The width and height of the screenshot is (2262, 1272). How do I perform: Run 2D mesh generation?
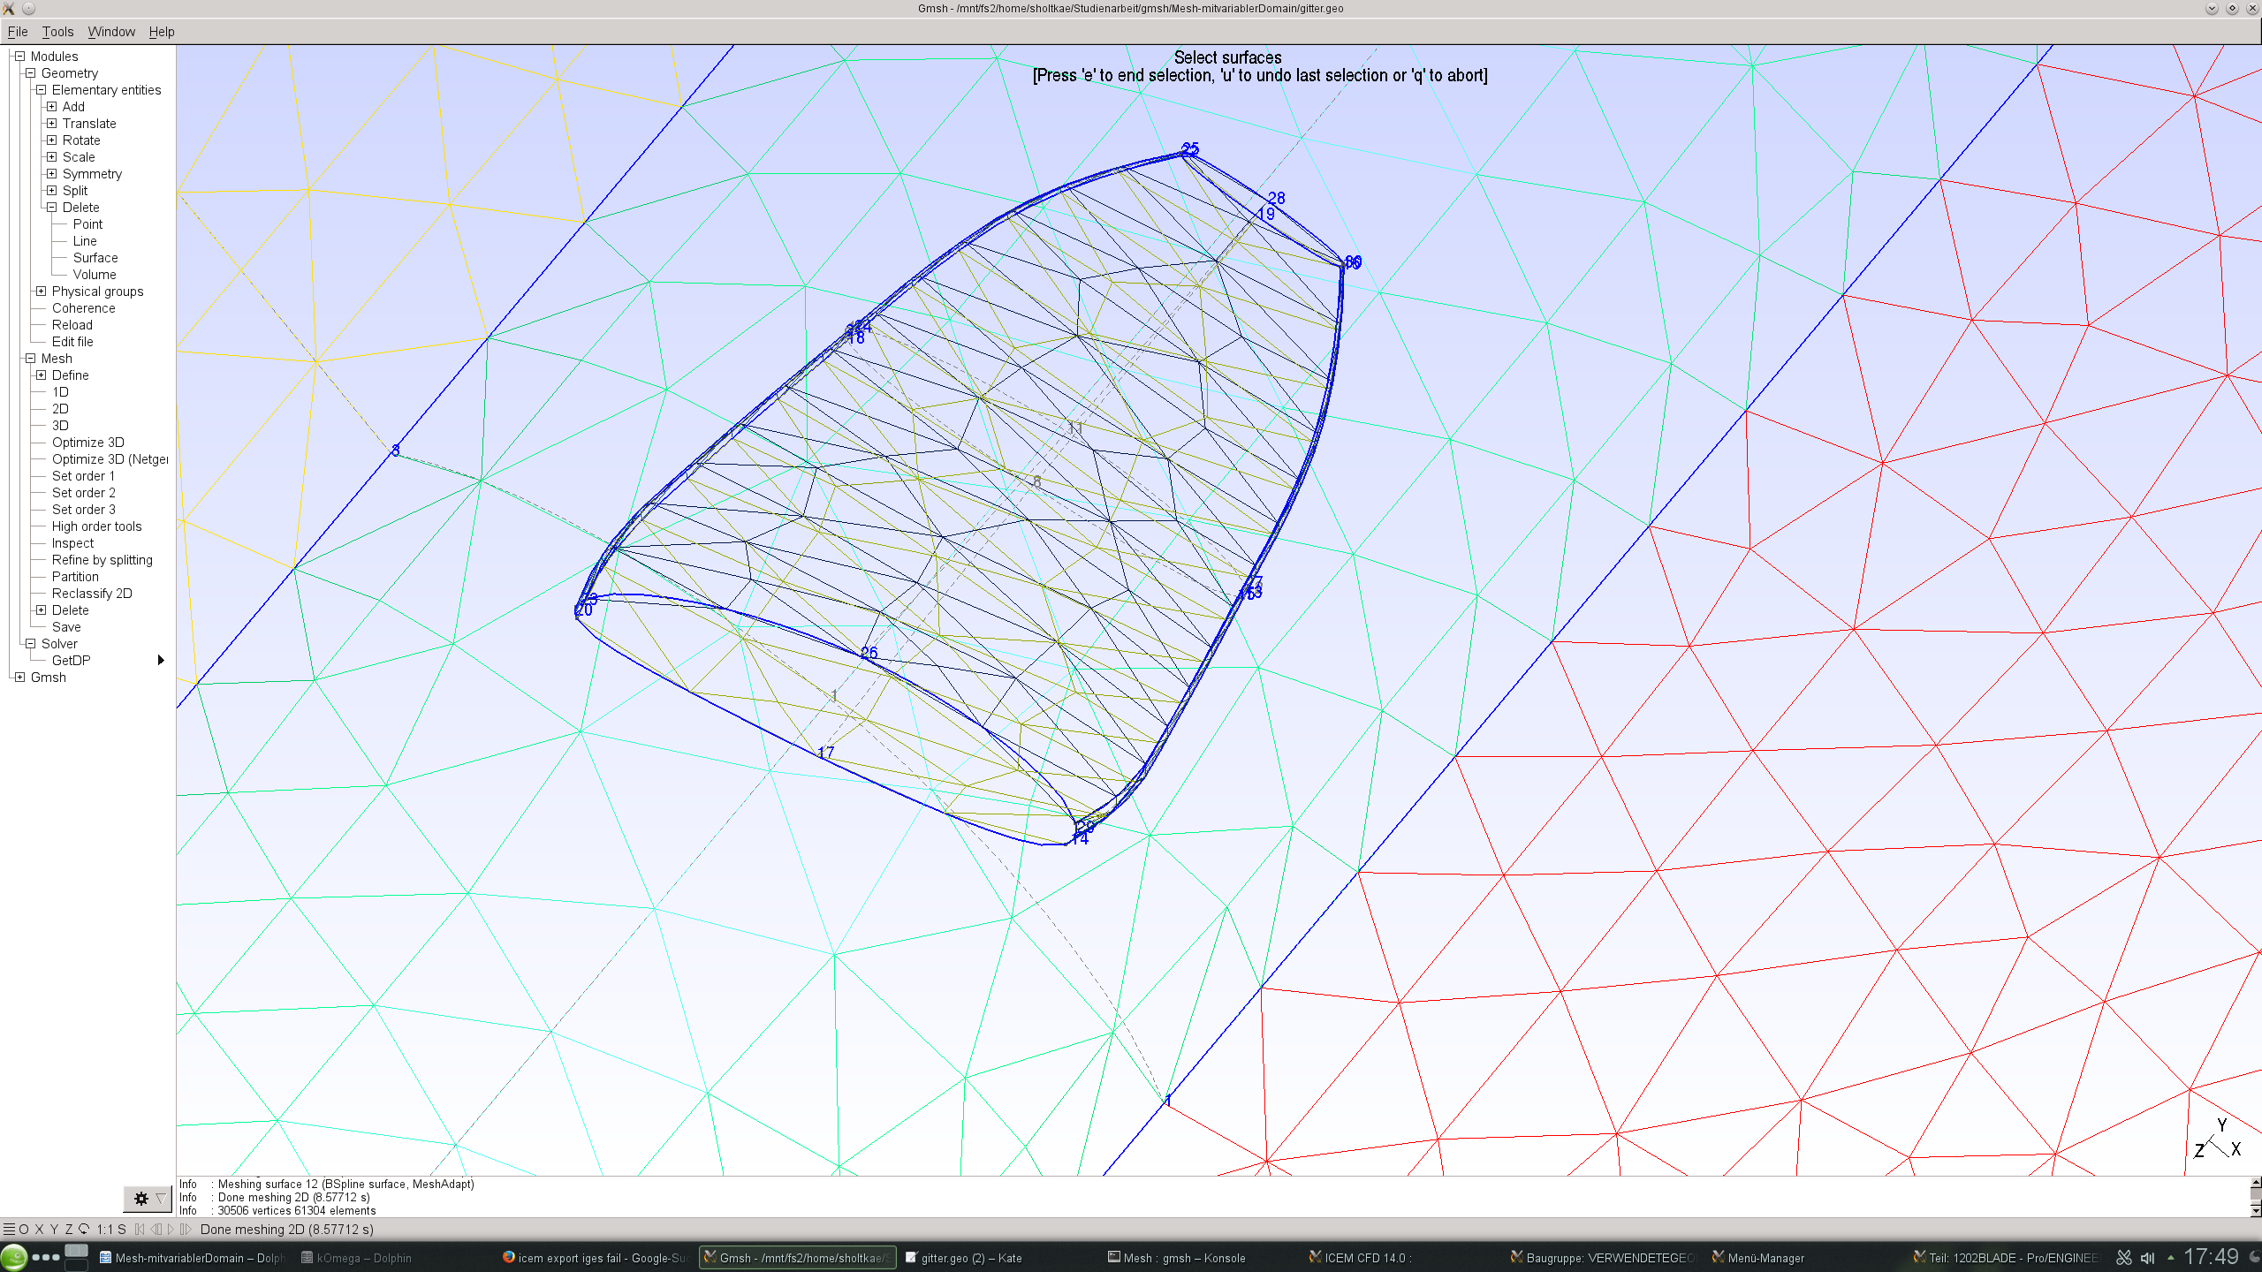60,409
